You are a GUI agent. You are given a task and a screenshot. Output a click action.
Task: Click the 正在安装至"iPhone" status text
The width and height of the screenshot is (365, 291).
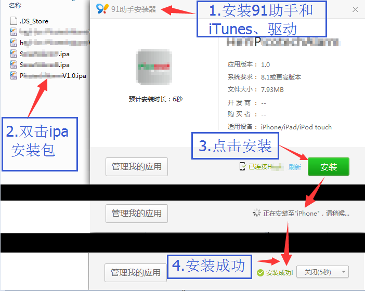306,213
